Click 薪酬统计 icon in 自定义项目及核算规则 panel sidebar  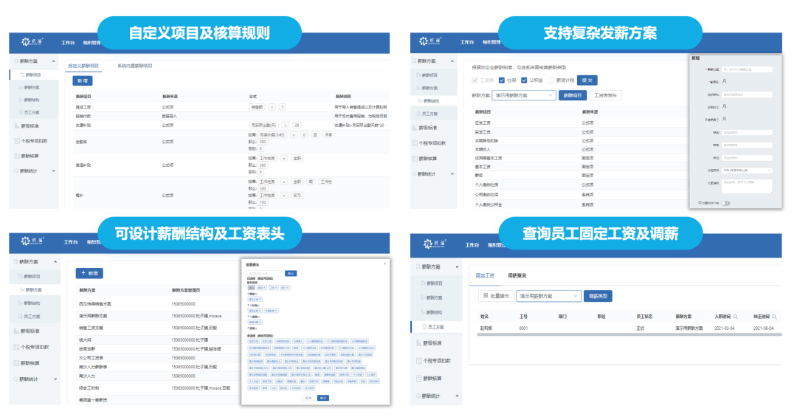[x=17, y=171]
